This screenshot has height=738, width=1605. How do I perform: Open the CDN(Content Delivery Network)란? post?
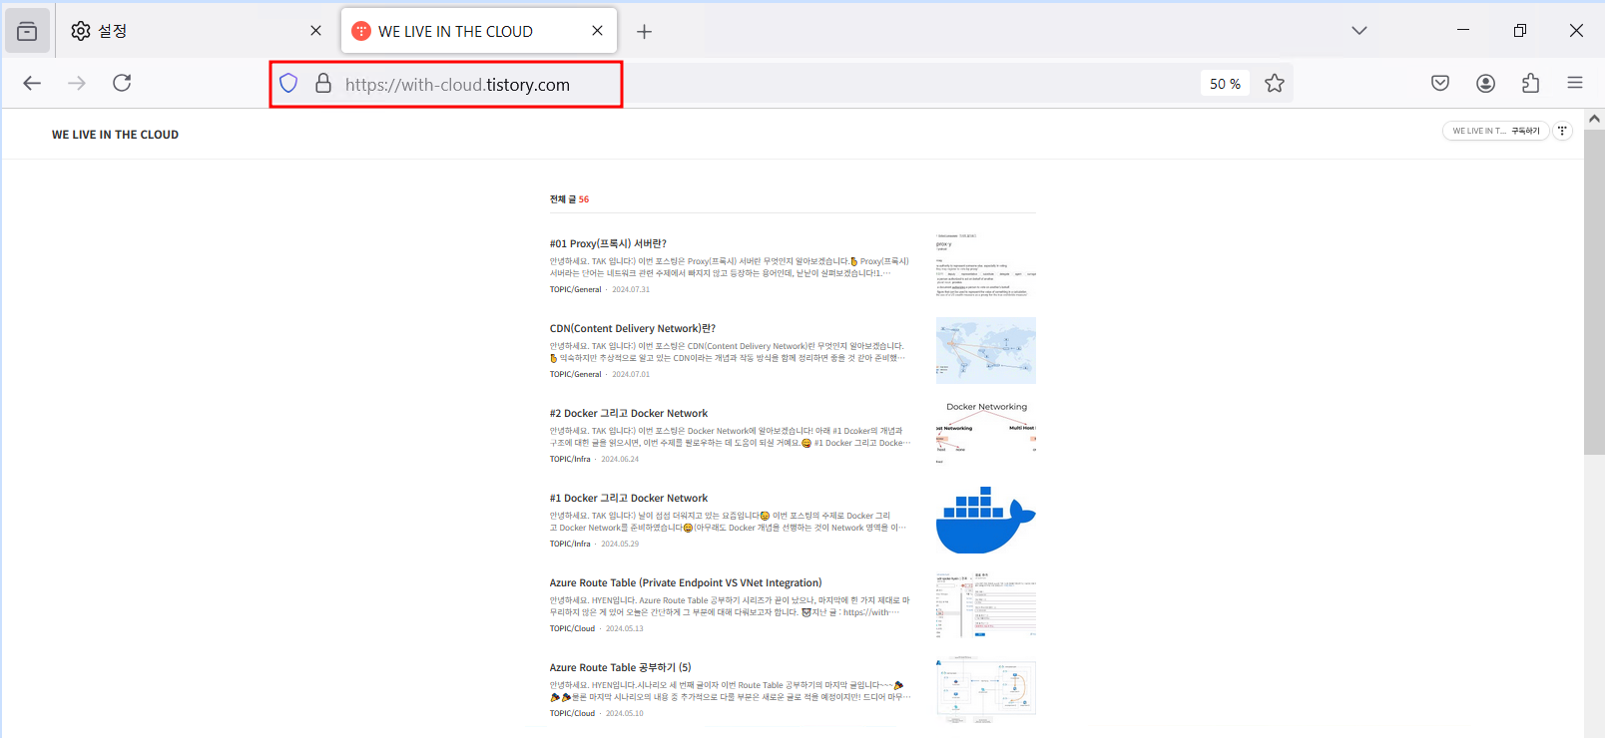click(632, 328)
